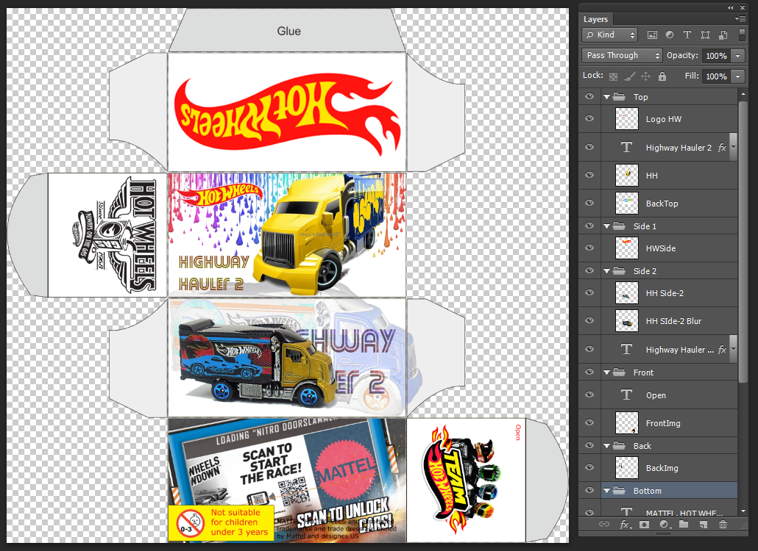Toggle the layer filtering switch
Screen dimensions: 758x551
(x=742, y=35)
